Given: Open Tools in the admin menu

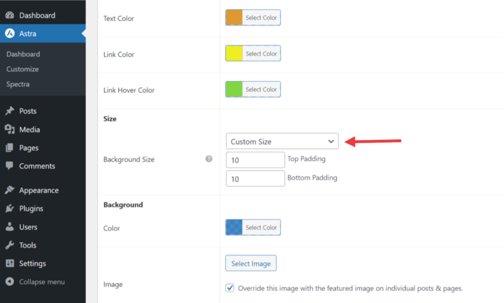Looking at the screenshot, I should [x=27, y=245].
